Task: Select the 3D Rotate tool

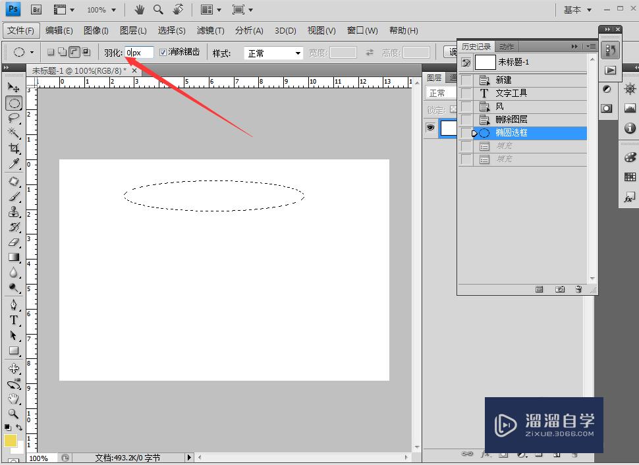Action: [x=13, y=368]
